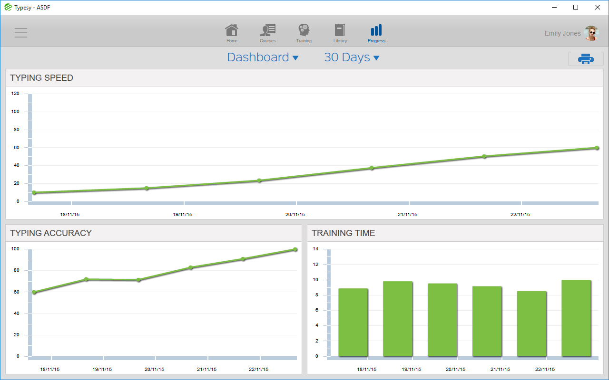Click the tallest rightmost Training Time bar
The width and height of the screenshot is (609, 380).
coord(576,318)
